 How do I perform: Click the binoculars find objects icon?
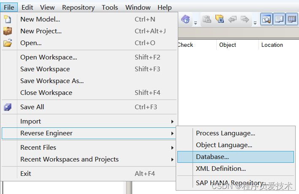tap(219, 19)
